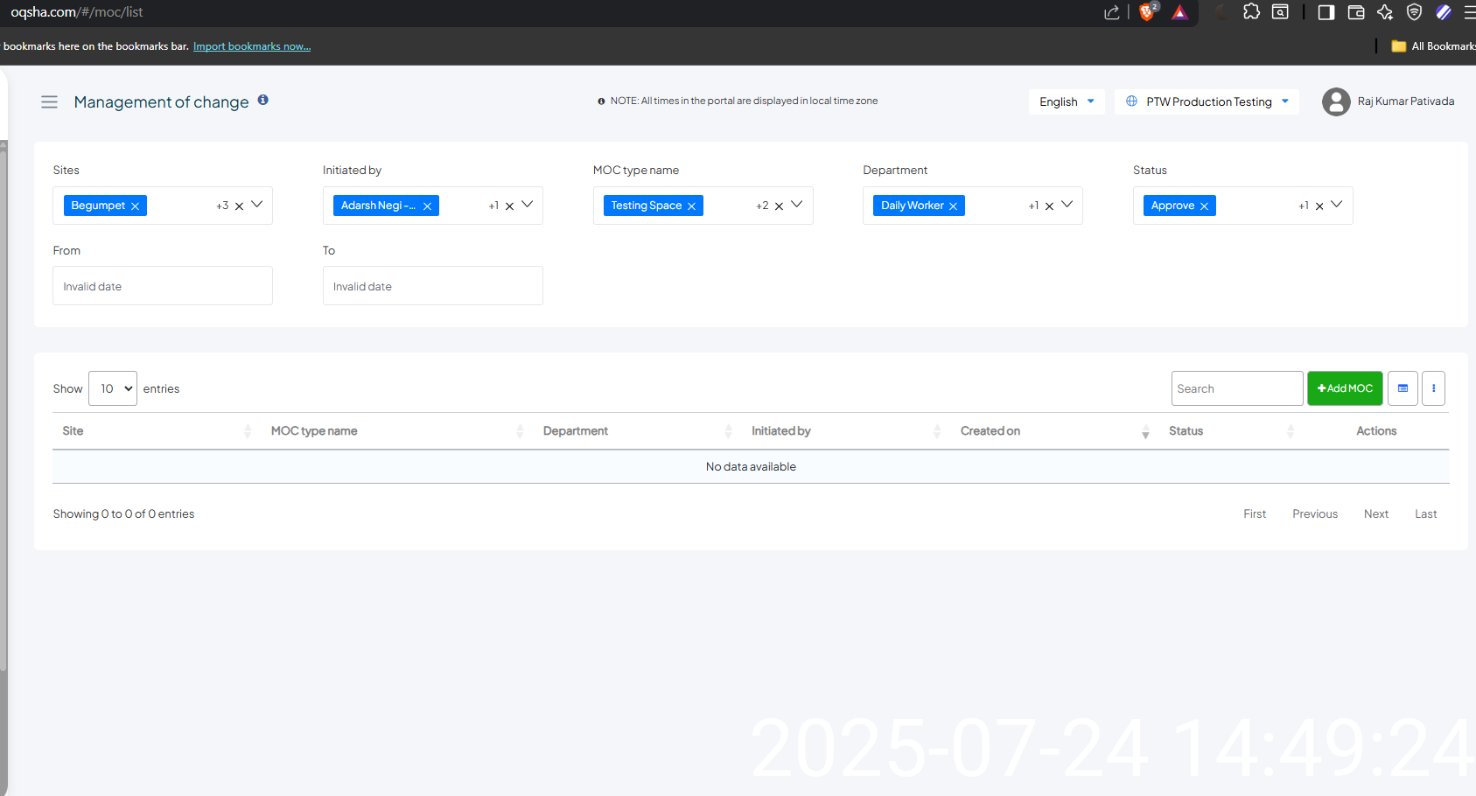Screen dimensions: 1476x796
Task: Click Brave Shields icon in browser toolbar
Action: [1147, 12]
